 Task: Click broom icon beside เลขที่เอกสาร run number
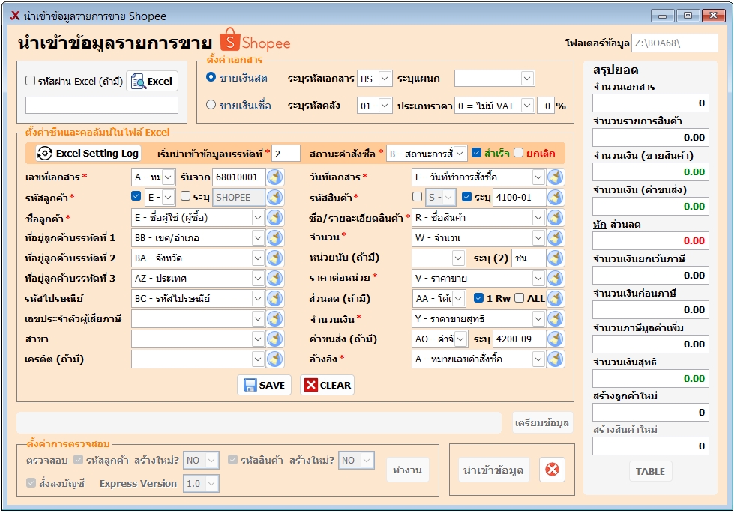point(275,177)
